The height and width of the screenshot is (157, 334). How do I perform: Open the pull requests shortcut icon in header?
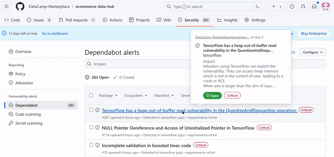point(303,7)
